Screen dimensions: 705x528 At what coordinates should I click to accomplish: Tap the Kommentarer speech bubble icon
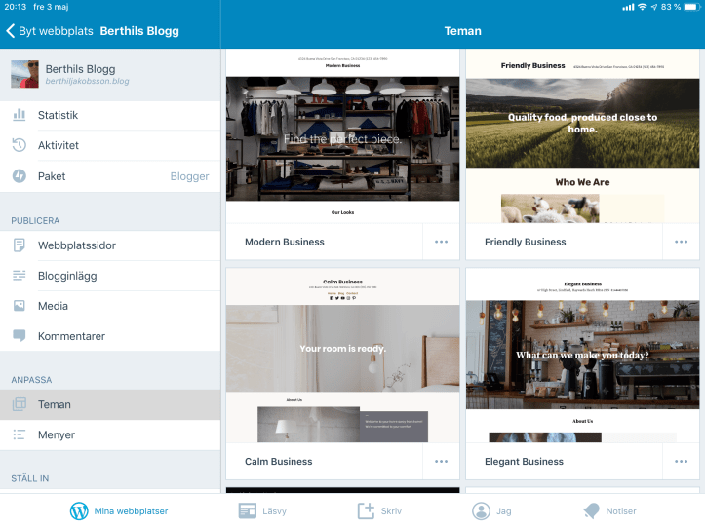pos(20,336)
